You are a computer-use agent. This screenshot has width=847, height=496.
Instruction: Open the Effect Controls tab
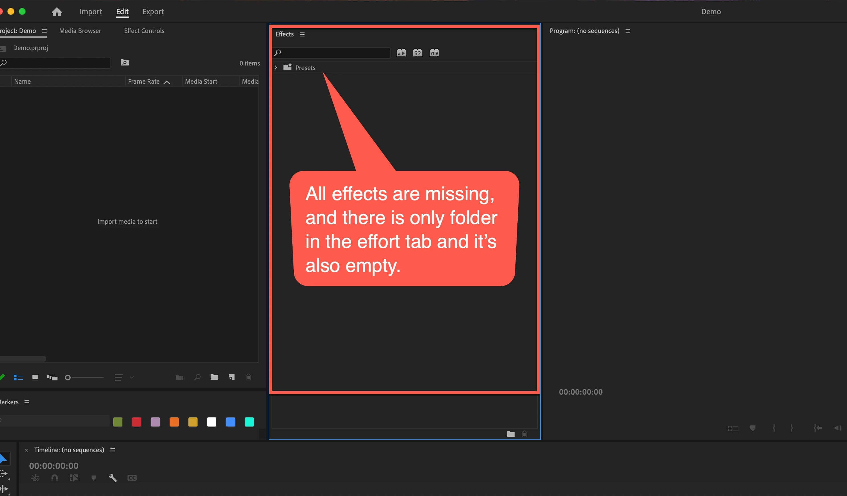pyautogui.click(x=144, y=30)
